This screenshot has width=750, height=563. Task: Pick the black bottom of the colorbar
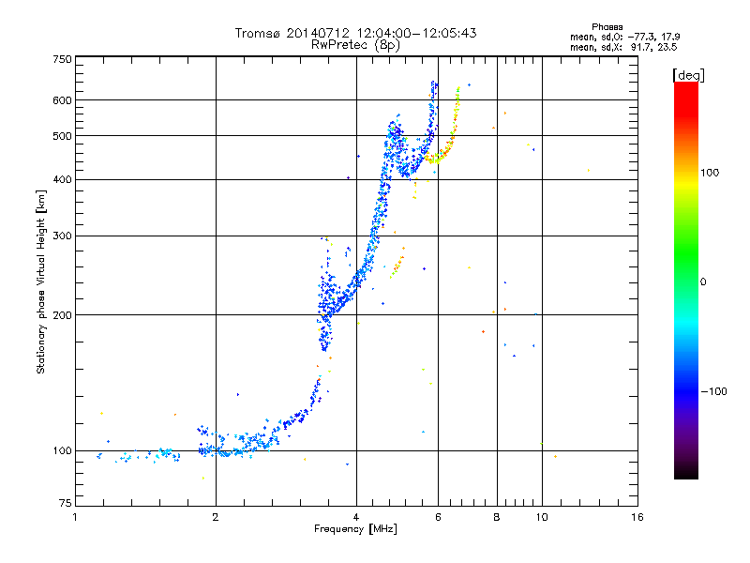point(686,472)
